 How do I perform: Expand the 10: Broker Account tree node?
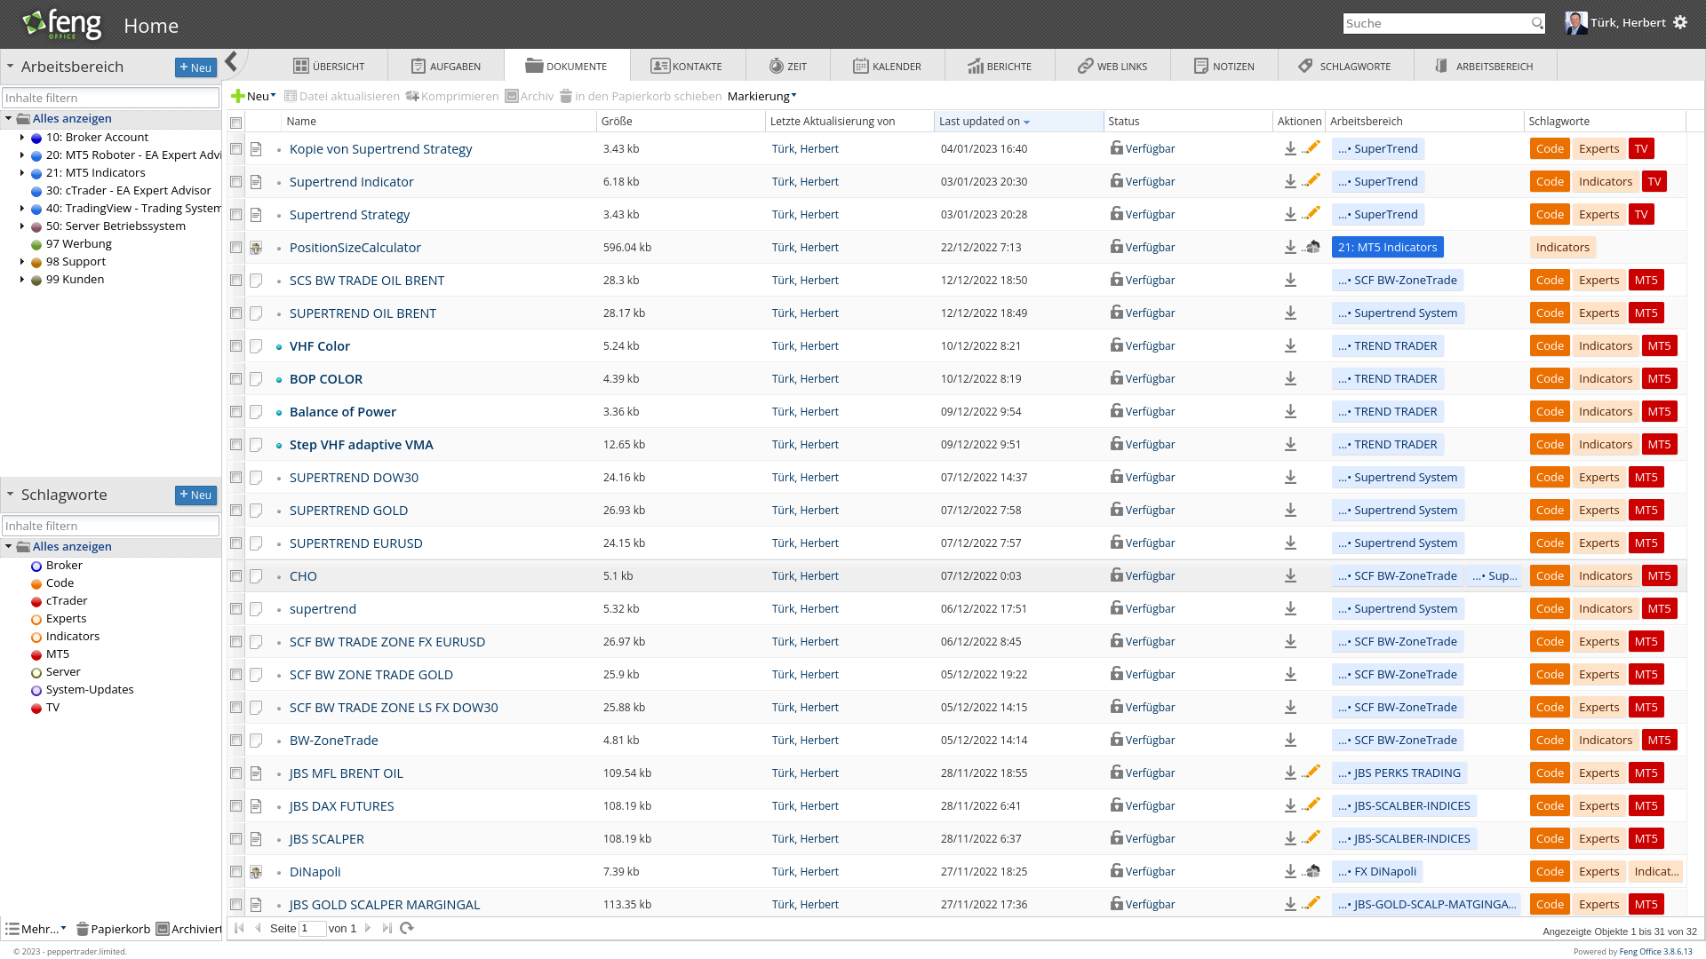pyautogui.click(x=22, y=138)
